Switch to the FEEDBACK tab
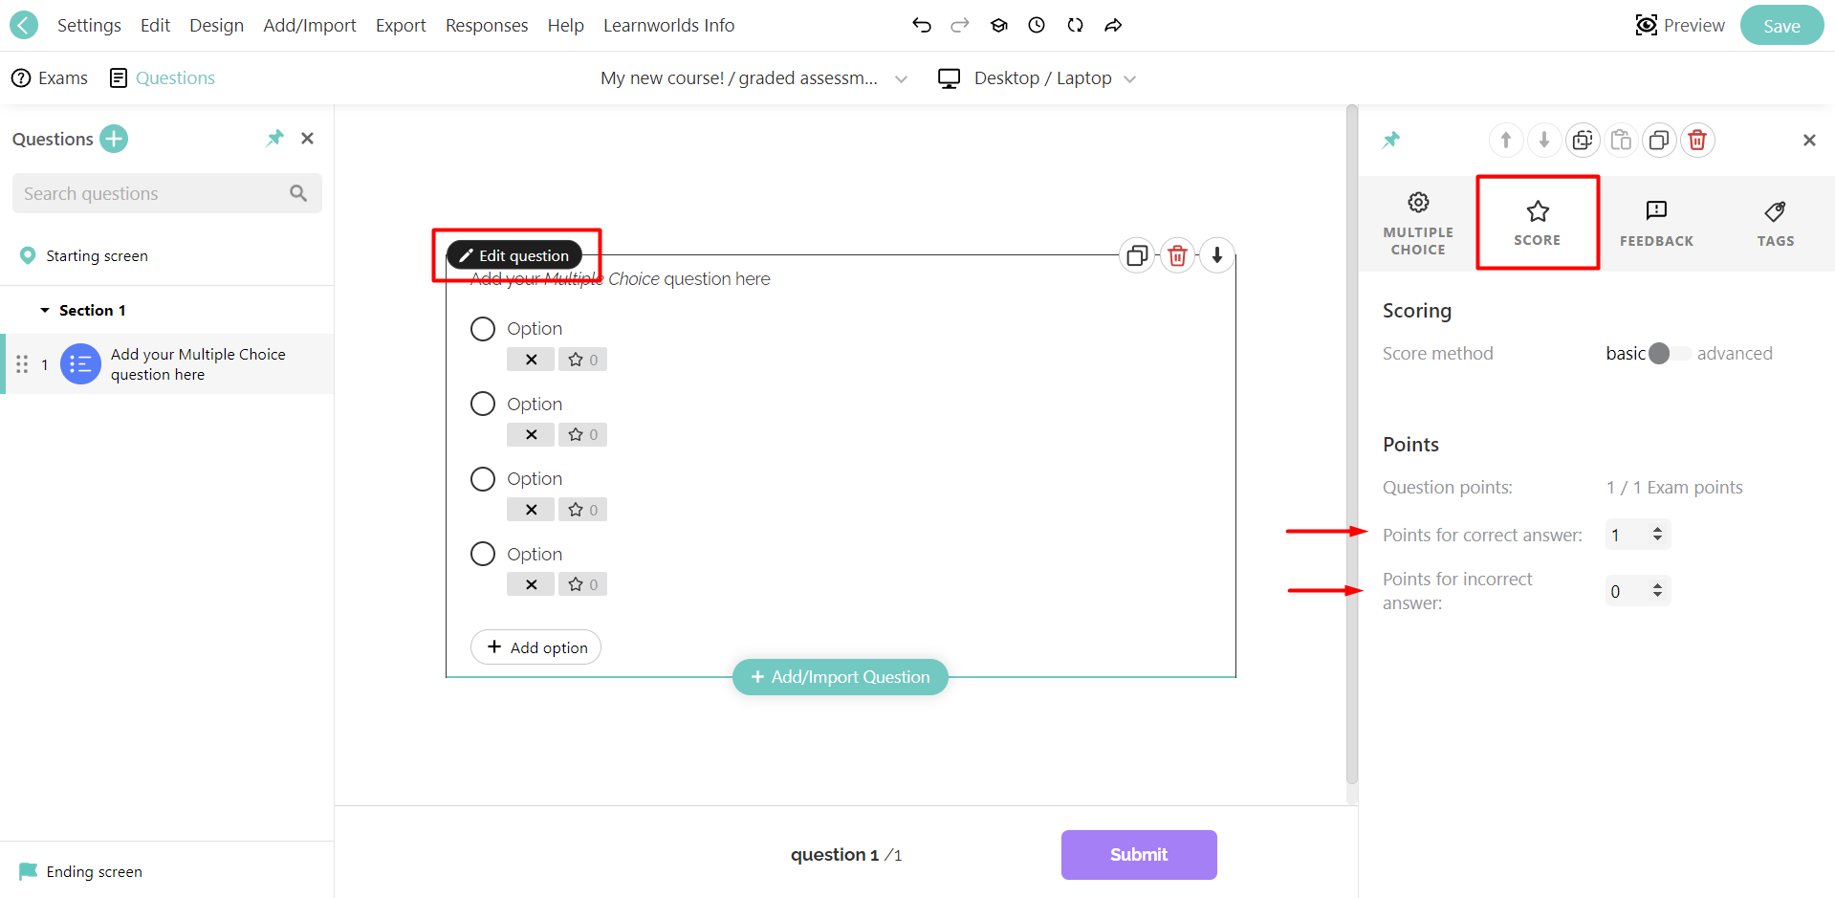 point(1655,222)
